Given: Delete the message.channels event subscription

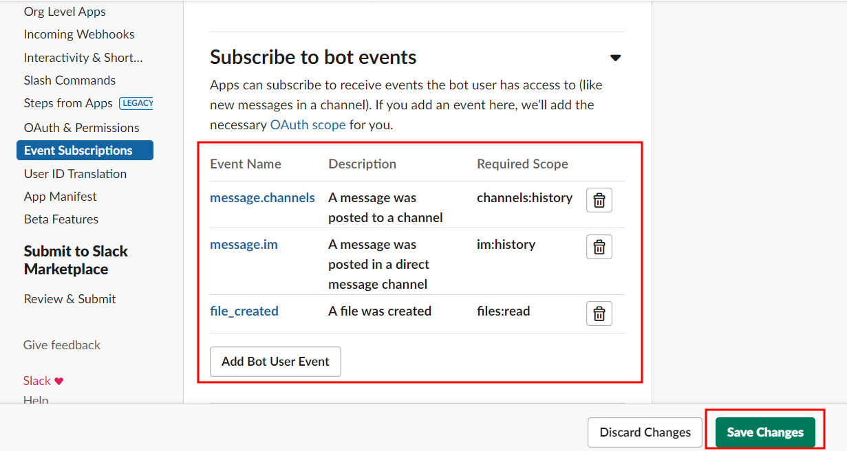Looking at the screenshot, I should (599, 200).
